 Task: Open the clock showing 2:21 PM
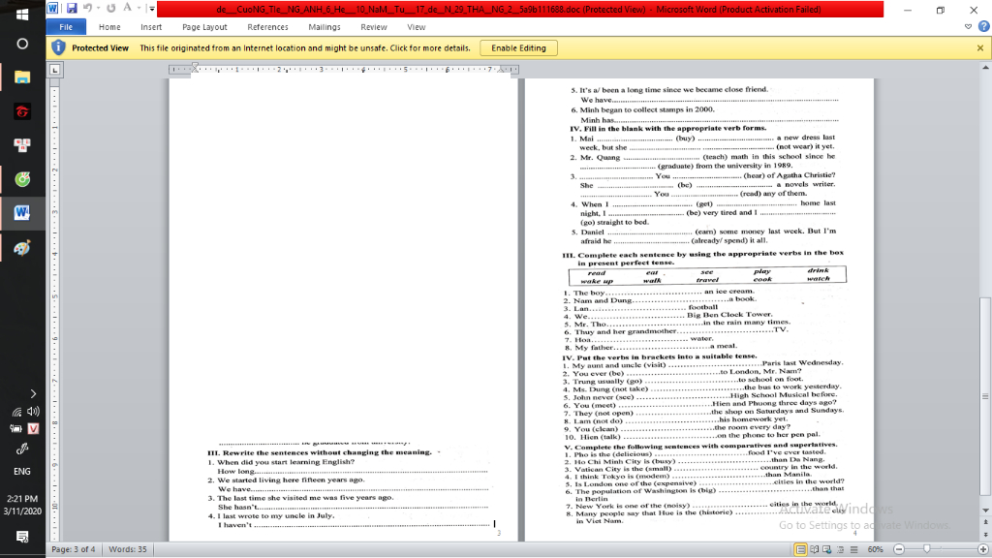point(22,505)
